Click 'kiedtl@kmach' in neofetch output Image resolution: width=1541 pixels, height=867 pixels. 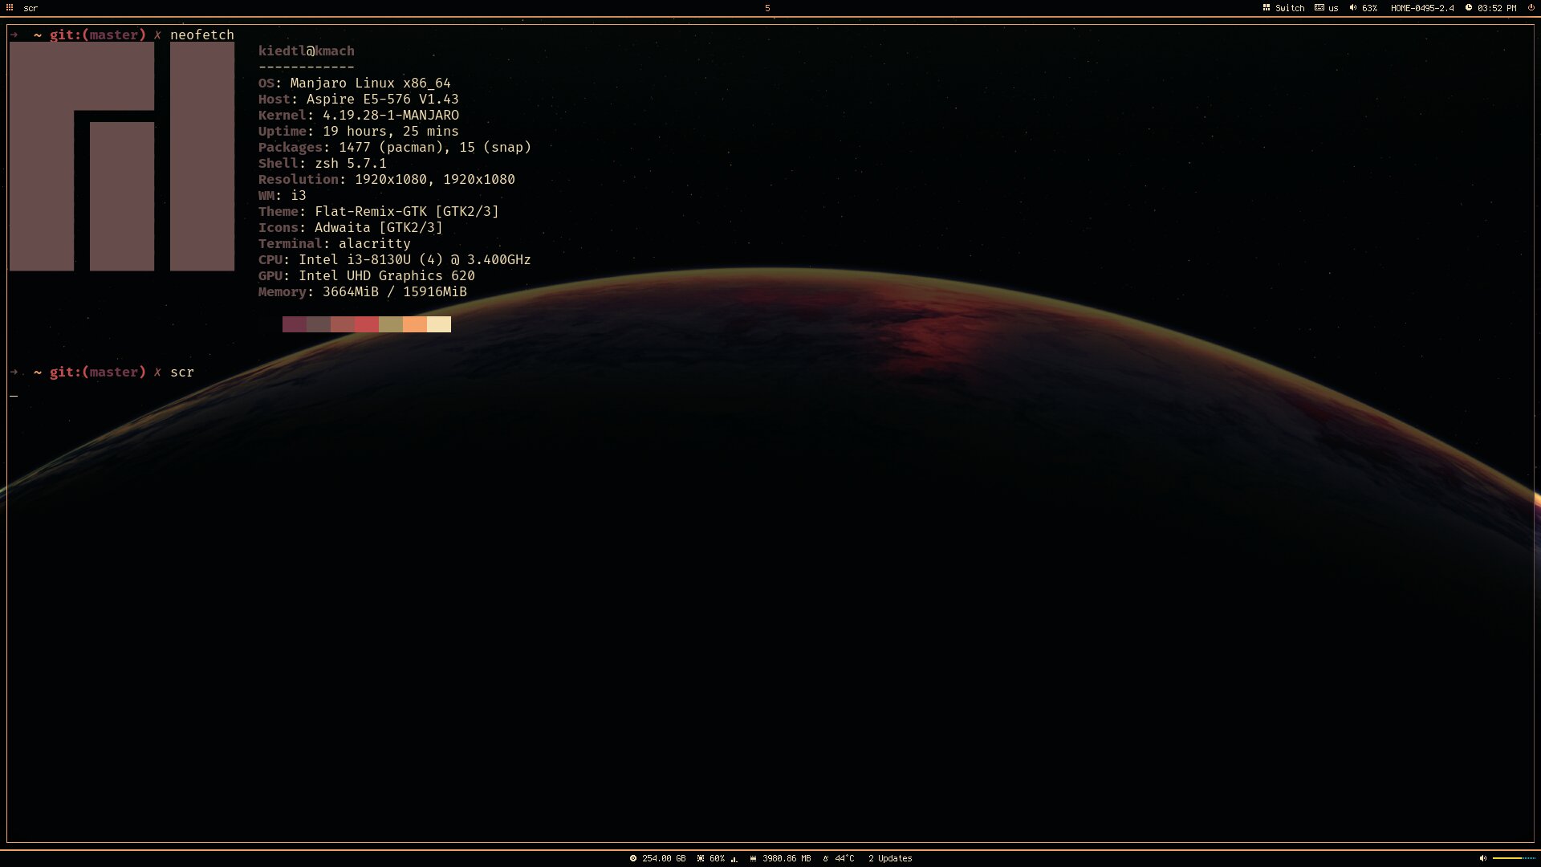point(307,51)
